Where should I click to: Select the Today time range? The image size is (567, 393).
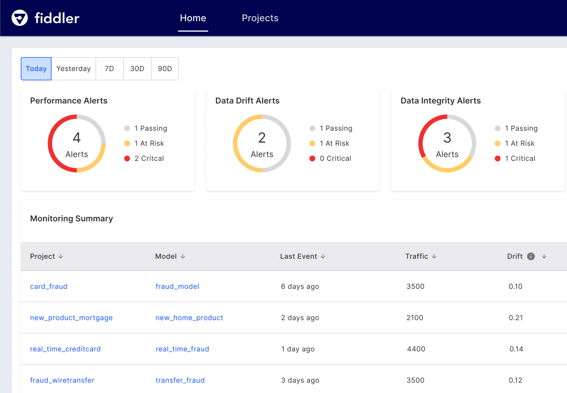tap(36, 68)
